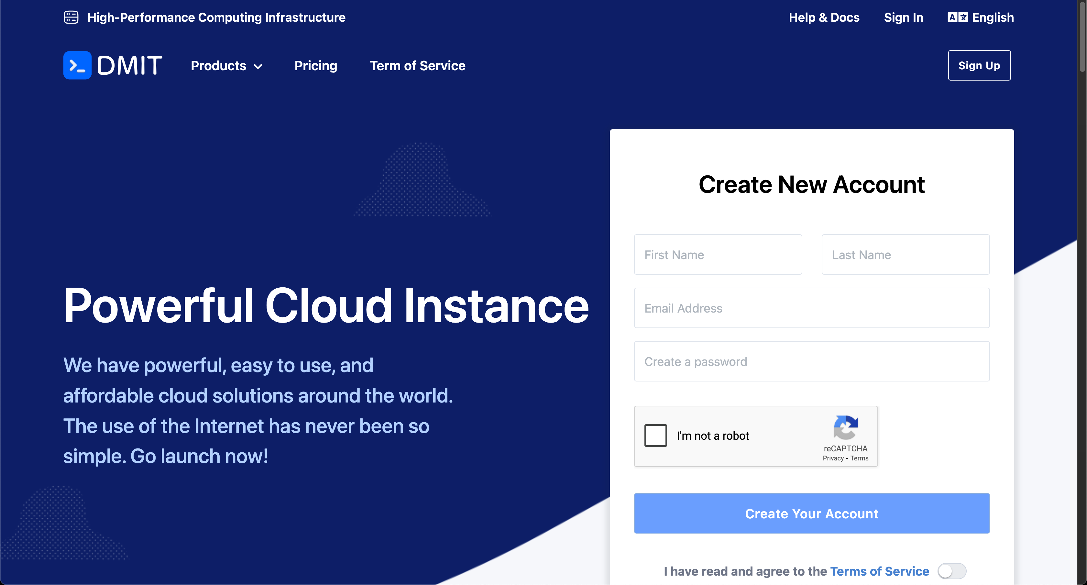Click the reCAPTCHA Privacy link

point(833,458)
